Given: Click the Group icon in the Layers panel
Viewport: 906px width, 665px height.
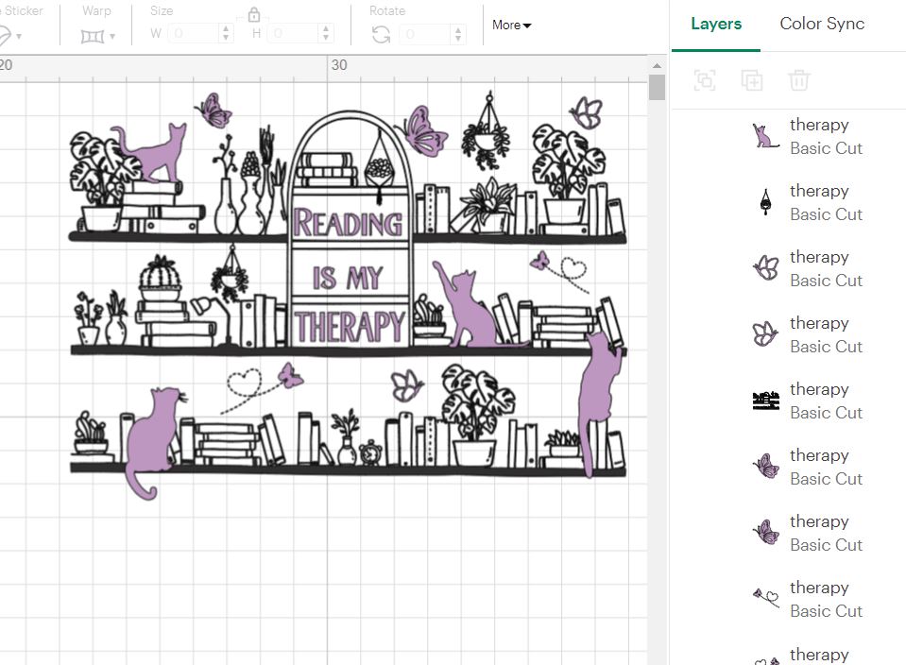Looking at the screenshot, I should (705, 80).
